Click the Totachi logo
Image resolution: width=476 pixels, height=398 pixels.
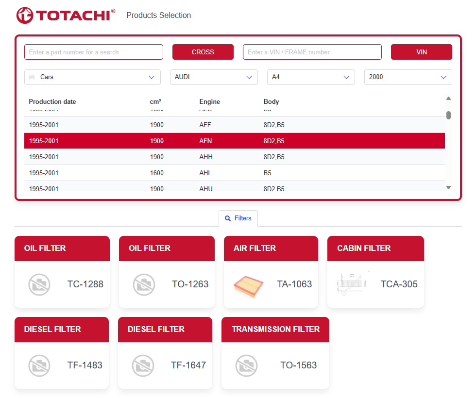coord(66,15)
